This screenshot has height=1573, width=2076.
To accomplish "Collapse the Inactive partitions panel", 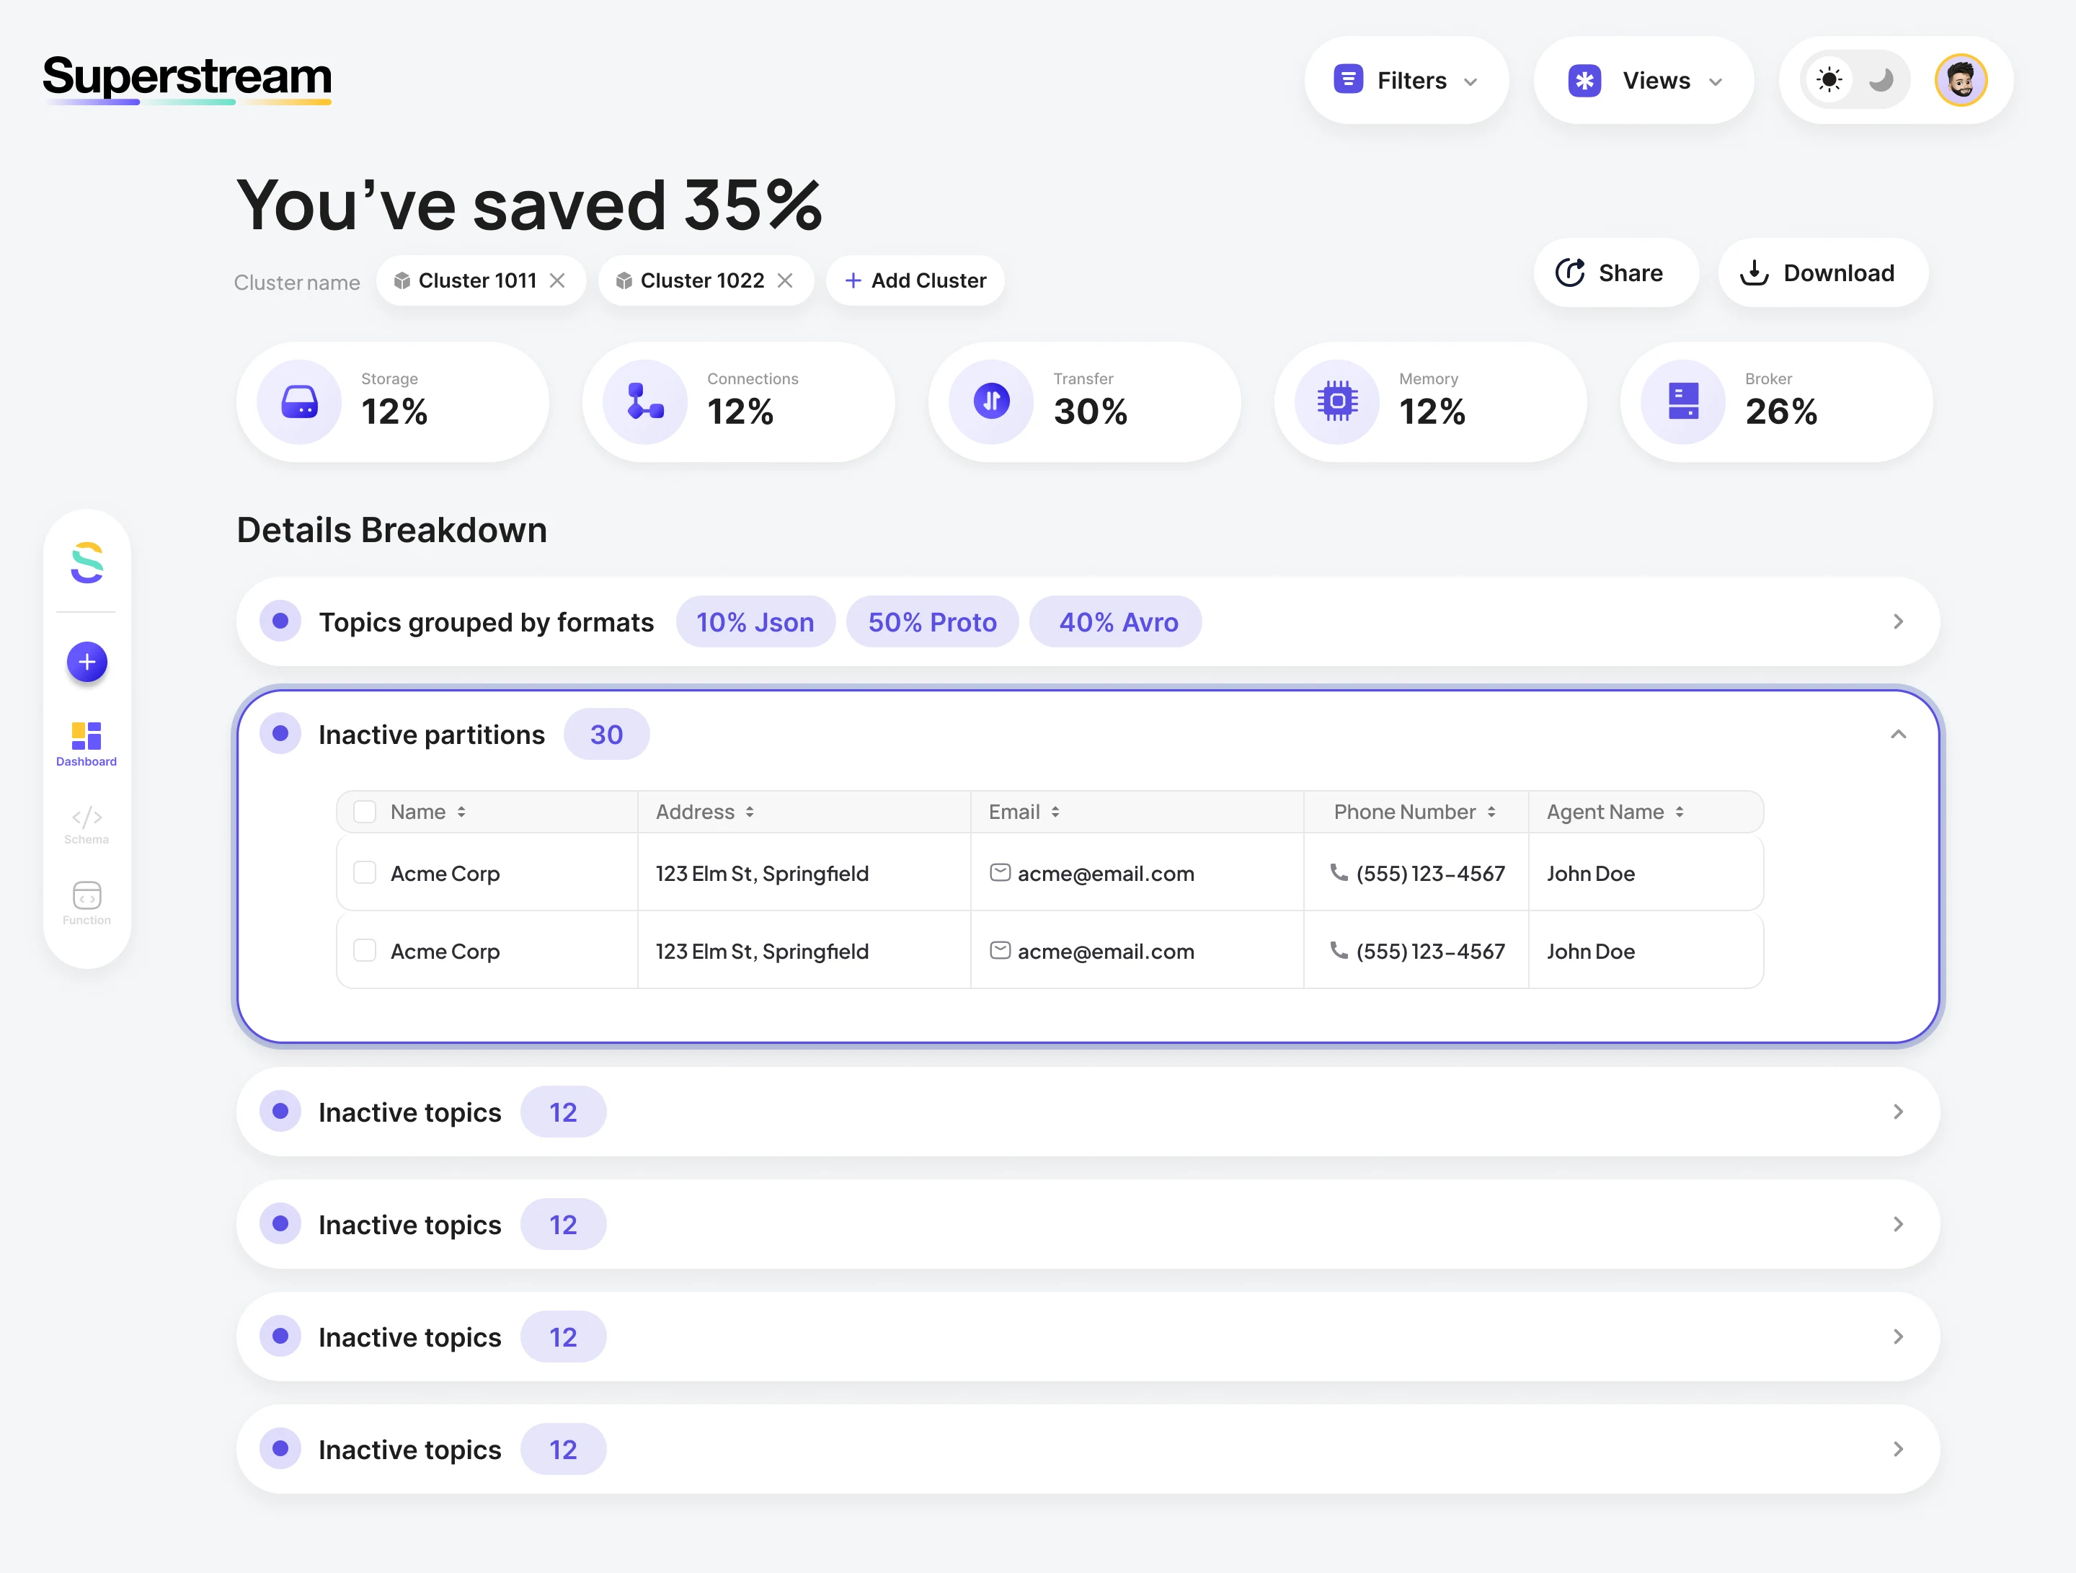I will click(1898, 735).
